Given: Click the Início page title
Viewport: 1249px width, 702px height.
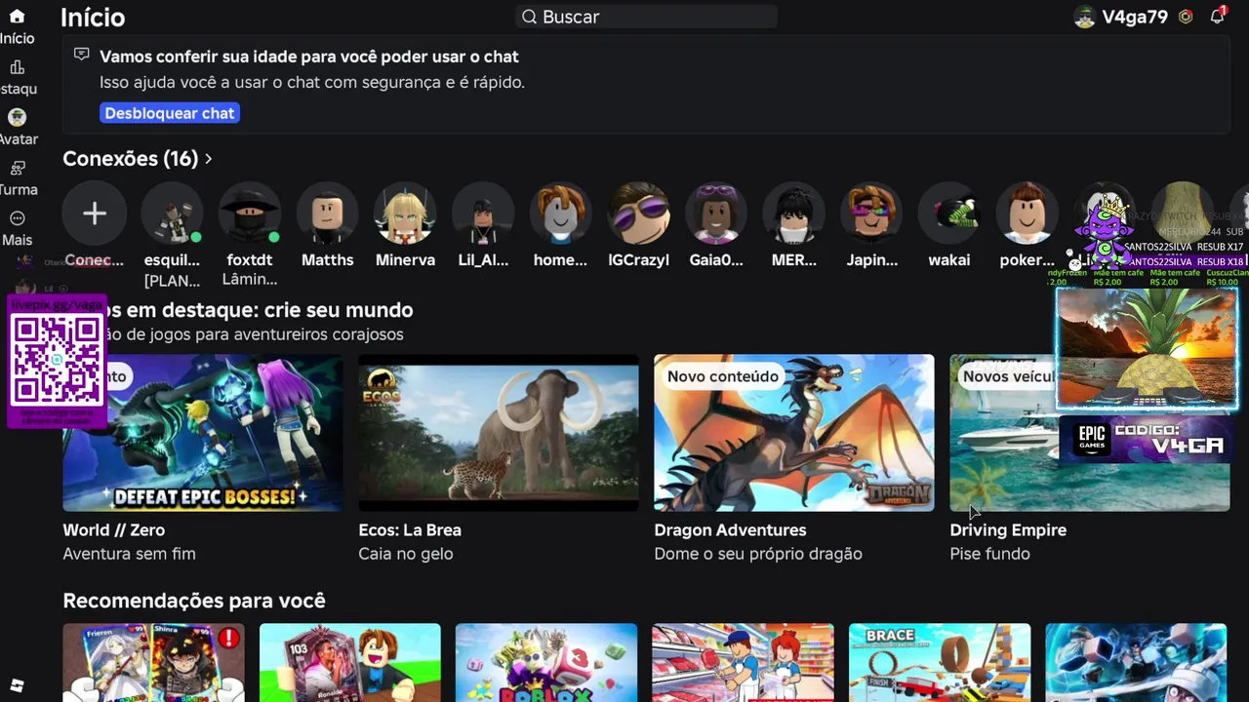Looking at the screenshot, I should (93, 18).
